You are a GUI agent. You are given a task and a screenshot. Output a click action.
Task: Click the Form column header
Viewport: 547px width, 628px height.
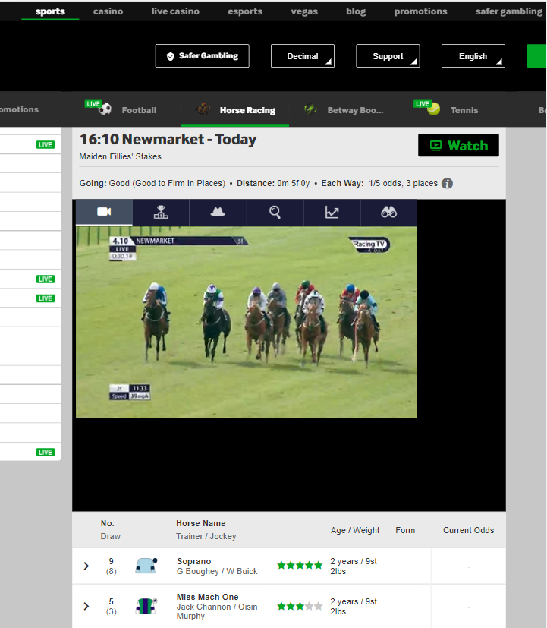point(405,530)
